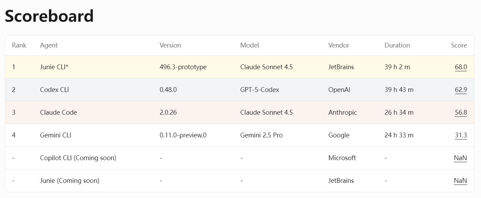Select the Junie CLI* agent name
Image resolution: width=481 pixels, height=198 pixels.
pos(54,67)
